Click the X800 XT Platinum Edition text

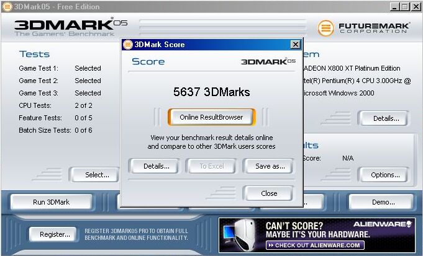363,68
